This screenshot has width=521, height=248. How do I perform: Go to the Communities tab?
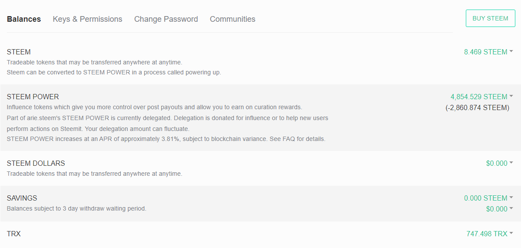(232, 19)
